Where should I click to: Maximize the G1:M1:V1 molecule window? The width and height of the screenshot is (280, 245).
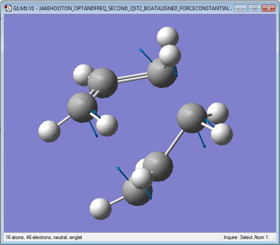pyautogui.click(x=255, y=8)
